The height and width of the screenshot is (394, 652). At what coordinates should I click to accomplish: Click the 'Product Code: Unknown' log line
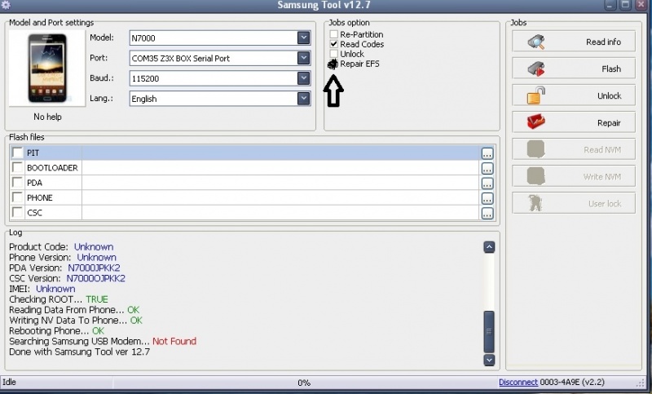[x=61, y=246]
